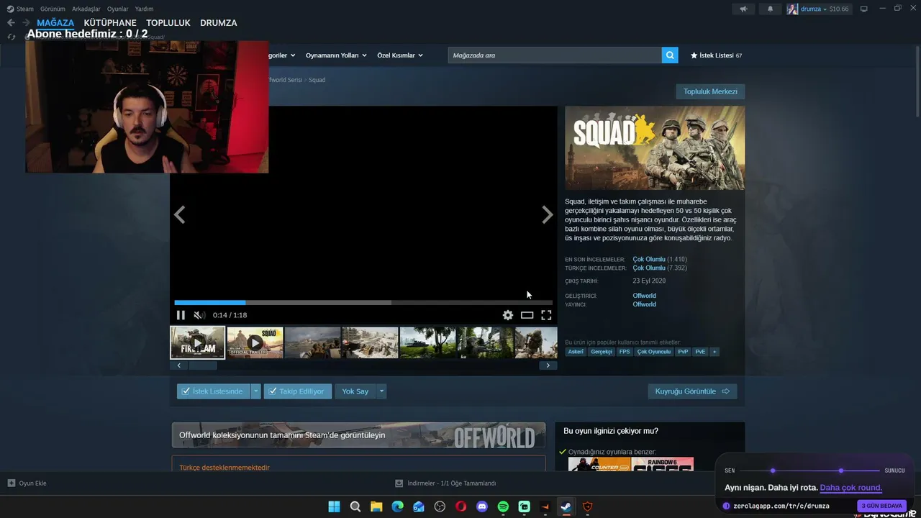Image resolution: width=921 pixels, height=518 pixels.
Task: Open Steam from the taskbar
Action: click(566, 506)
